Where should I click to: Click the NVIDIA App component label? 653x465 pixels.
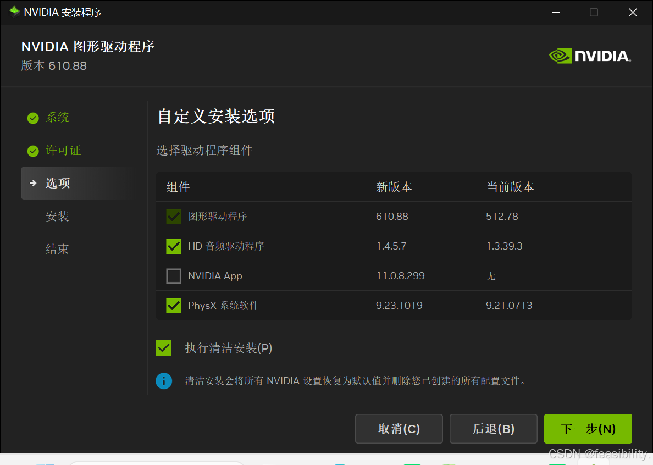pos(215,276)
